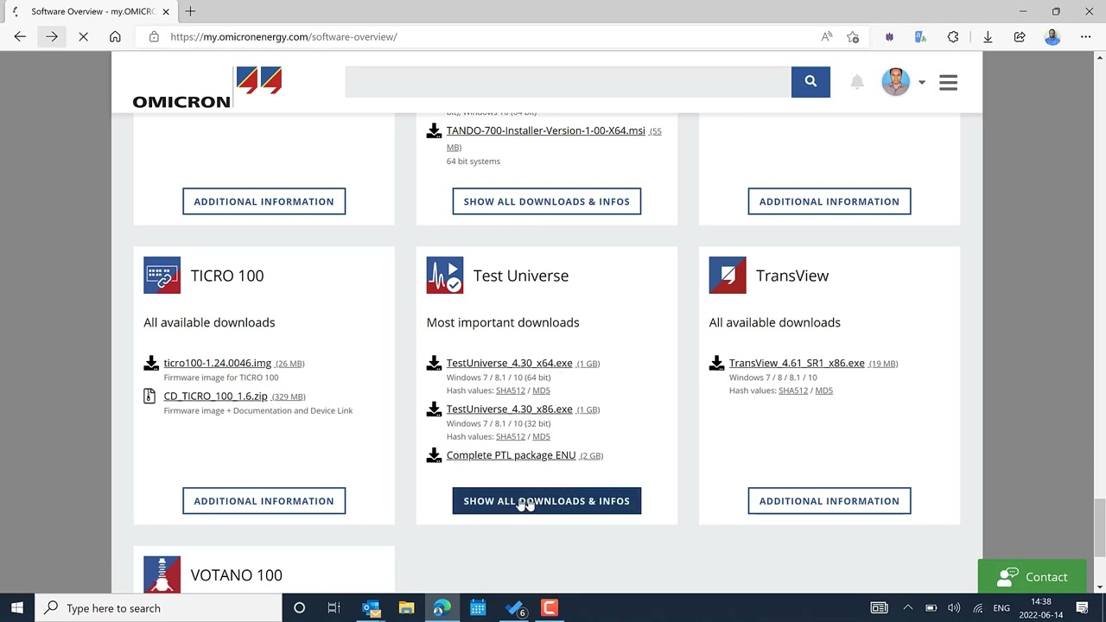Open Task View on taskbar
The height and width of the screenshot is (622, 1106).
[334, 608]
